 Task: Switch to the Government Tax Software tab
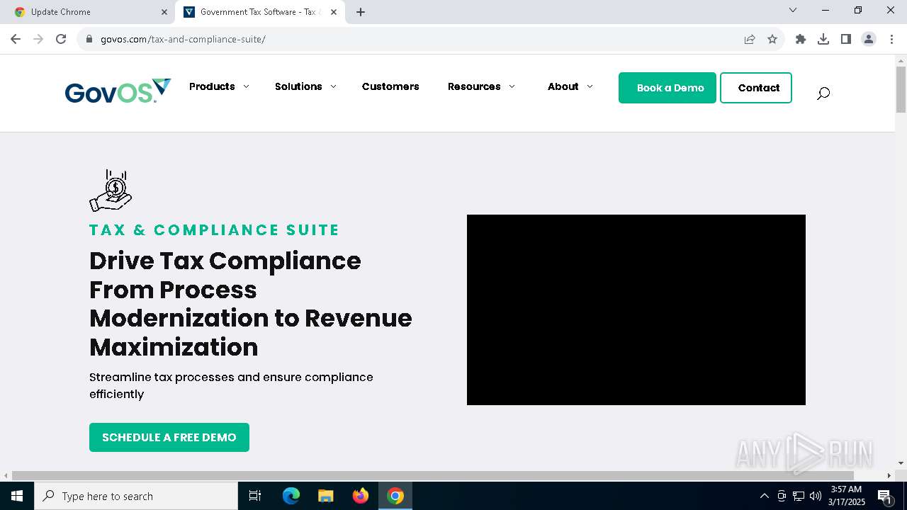[259, 12]
